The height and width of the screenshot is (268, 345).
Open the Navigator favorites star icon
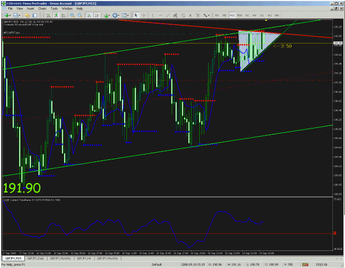click(27, 15)
